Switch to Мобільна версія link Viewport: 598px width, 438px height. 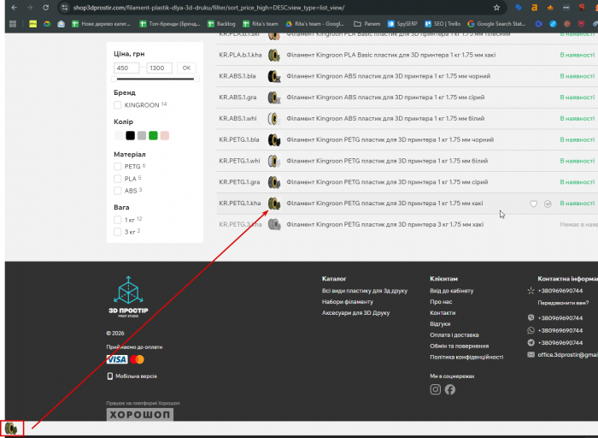(132, 376)
